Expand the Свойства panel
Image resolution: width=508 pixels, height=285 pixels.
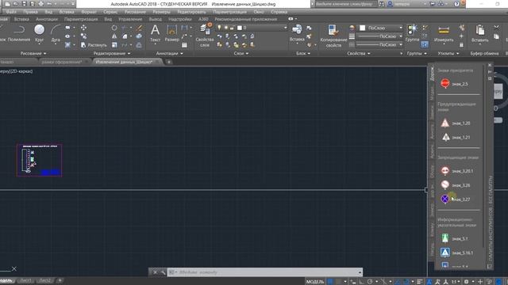[359, 53]
